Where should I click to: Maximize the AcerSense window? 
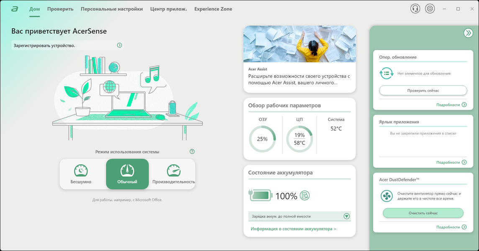click(x=458, y=9)
